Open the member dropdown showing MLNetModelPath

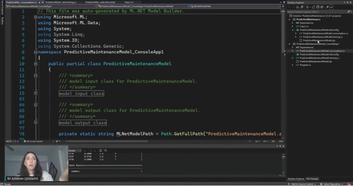click(x=280, y=6)
